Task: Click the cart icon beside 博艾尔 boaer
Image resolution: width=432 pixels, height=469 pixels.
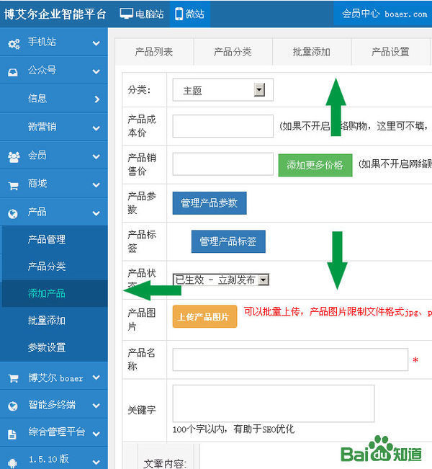Action: (x=14, y=378)
